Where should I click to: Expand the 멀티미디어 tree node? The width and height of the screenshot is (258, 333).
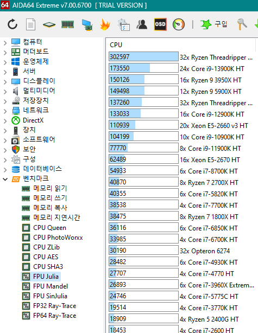pyautogui.click(x=5, y=92)
